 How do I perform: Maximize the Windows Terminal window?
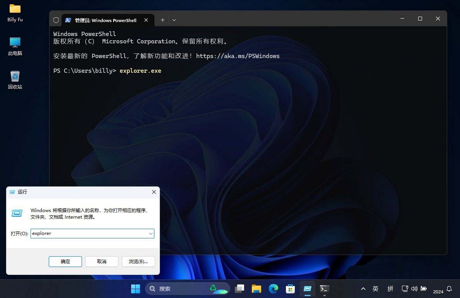[420, 19]
